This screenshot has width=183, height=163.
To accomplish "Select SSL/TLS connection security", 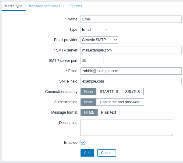I will (x=132, y=92).
